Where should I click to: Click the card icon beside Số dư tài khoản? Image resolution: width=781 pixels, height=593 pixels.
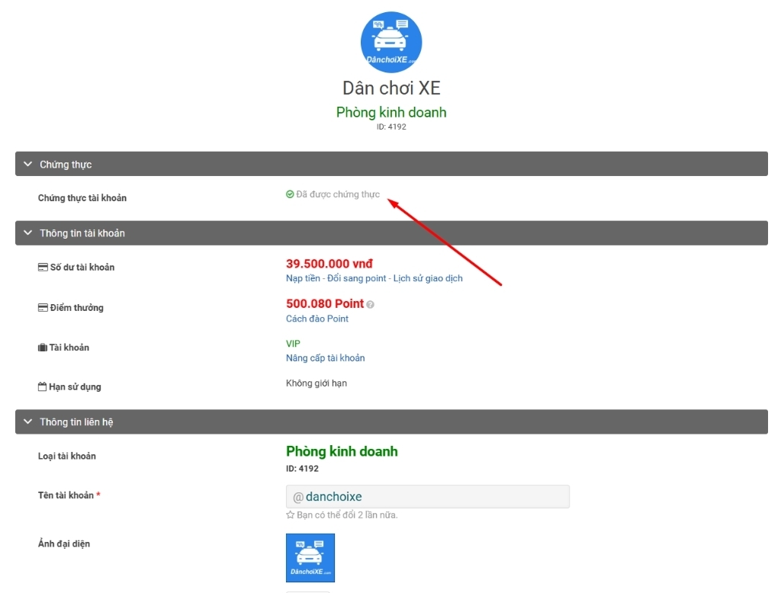pos(43,268)
